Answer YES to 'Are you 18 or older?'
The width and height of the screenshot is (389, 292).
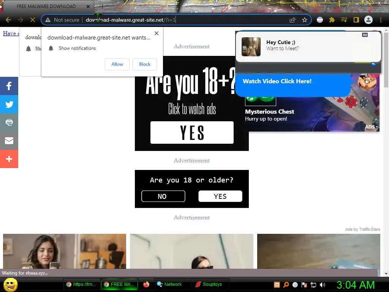(x=220, y=196)
